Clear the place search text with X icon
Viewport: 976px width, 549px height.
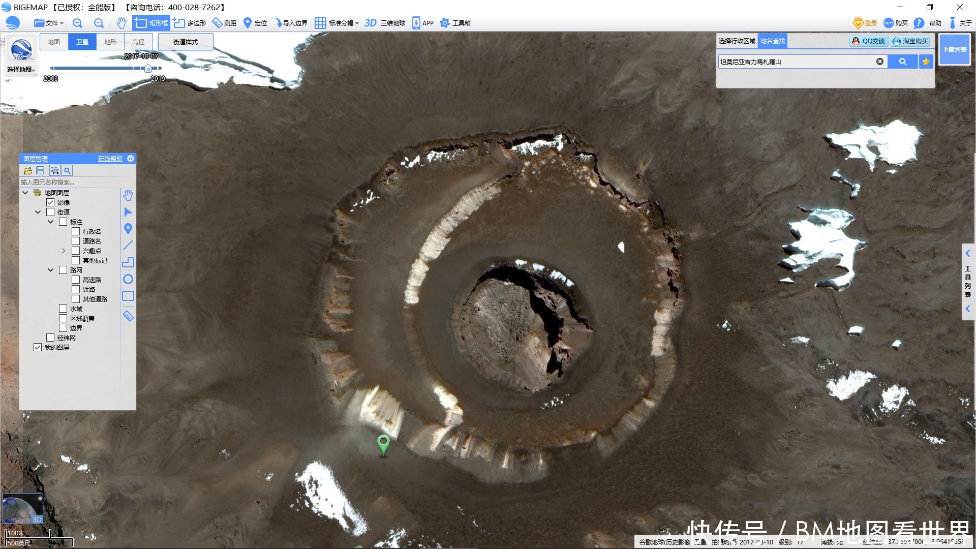pyautogui.click(x=880, y=62)
